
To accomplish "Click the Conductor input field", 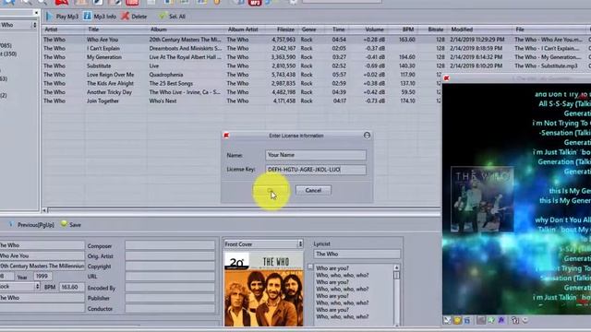I will [170, 308].
